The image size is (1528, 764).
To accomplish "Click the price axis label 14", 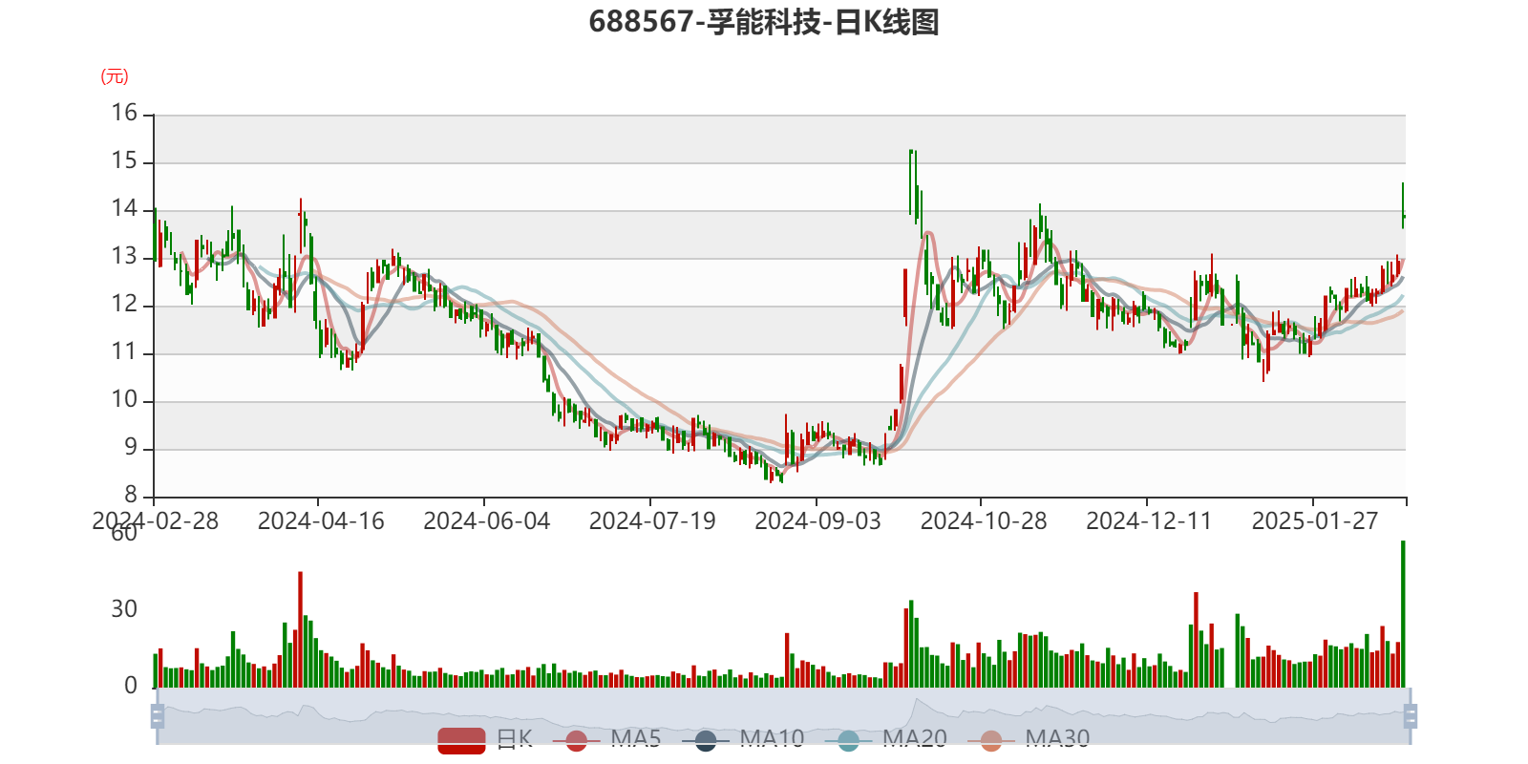I will point(124,208).
